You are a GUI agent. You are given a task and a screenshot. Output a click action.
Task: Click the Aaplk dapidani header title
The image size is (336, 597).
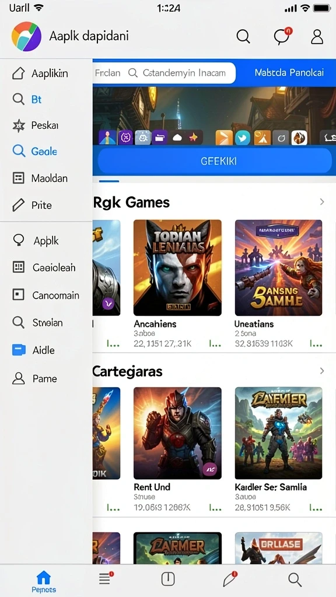point(89,36)
